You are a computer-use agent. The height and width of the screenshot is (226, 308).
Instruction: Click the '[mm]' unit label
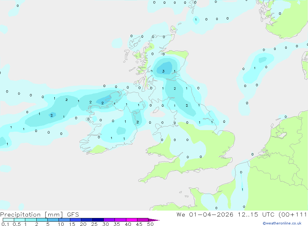click(54, 215)
